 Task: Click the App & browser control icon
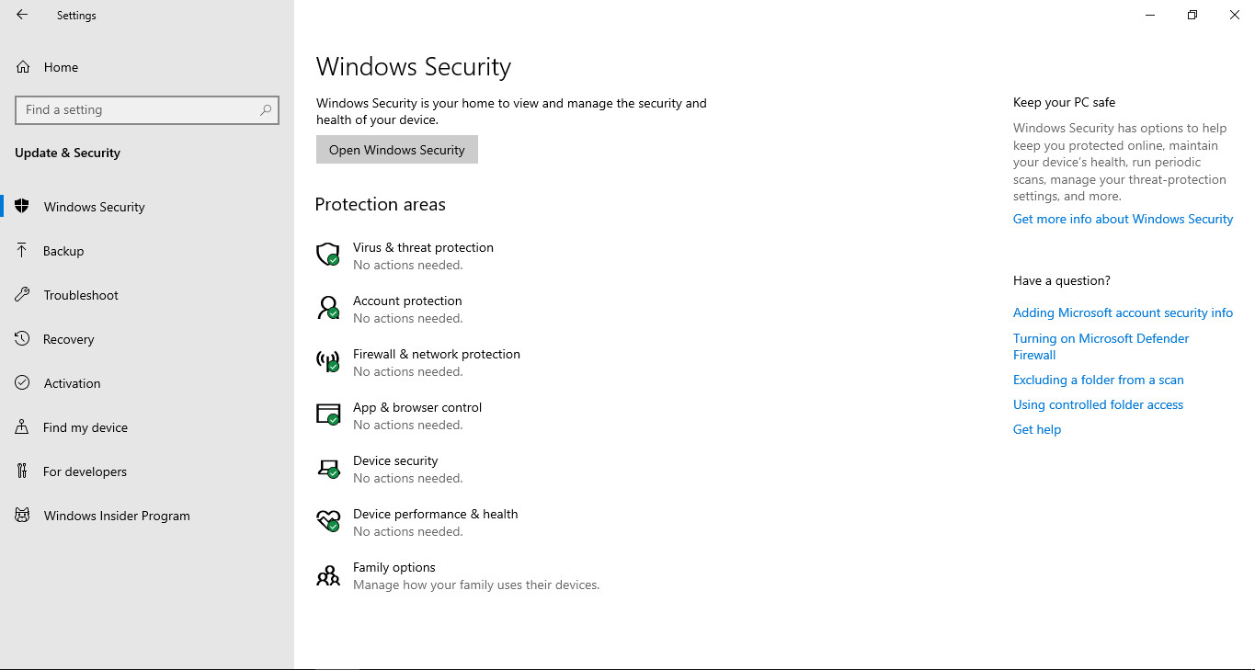coord(328,414)
